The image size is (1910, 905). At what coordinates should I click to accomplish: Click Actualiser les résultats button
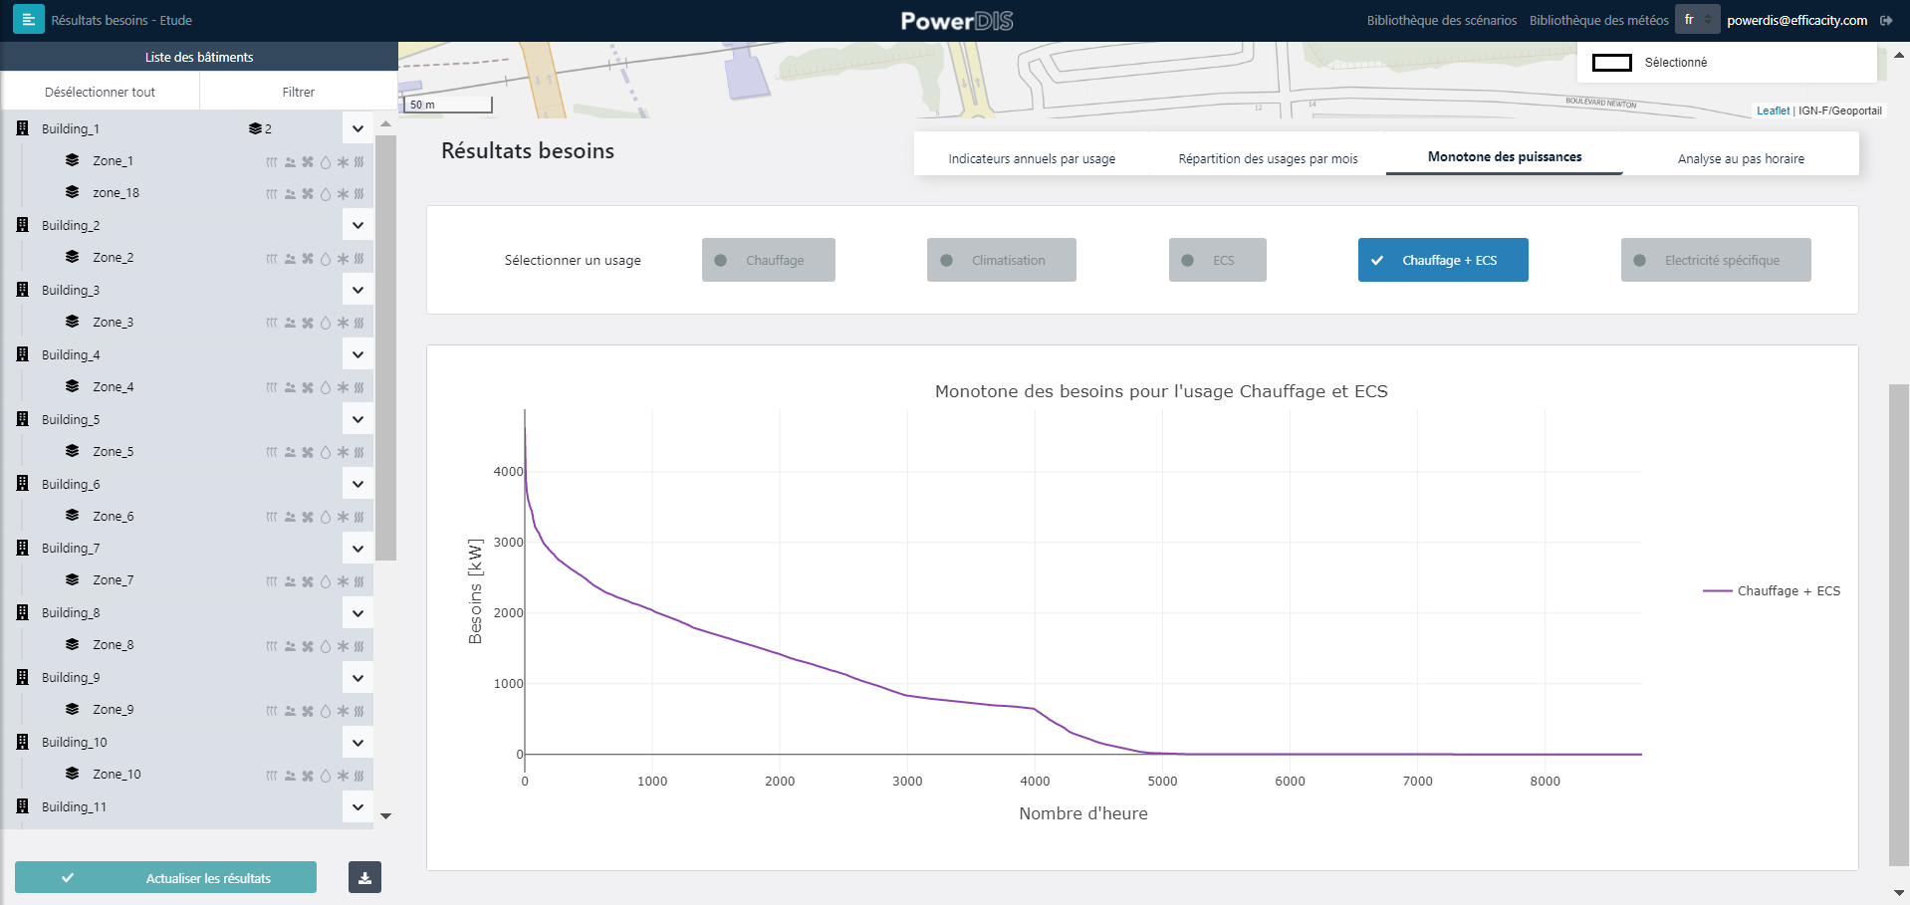pos(165,877)
